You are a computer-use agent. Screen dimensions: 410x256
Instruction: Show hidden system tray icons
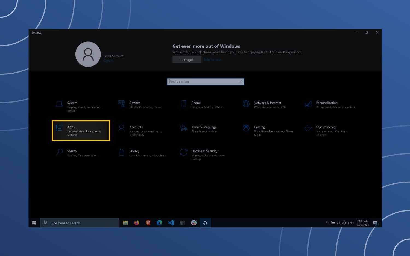[x=327, y=223]
